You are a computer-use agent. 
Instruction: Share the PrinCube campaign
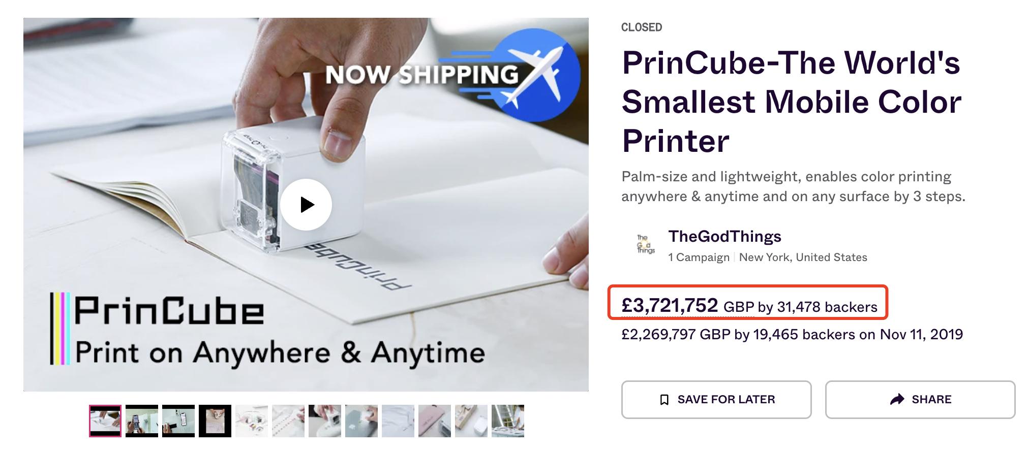click(920, 400)
